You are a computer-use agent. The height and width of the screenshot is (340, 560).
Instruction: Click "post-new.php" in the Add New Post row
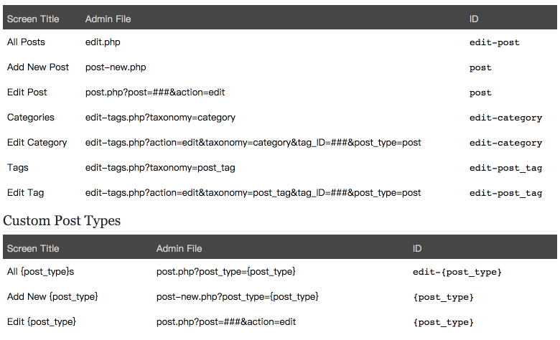click(x=116, y=67)
